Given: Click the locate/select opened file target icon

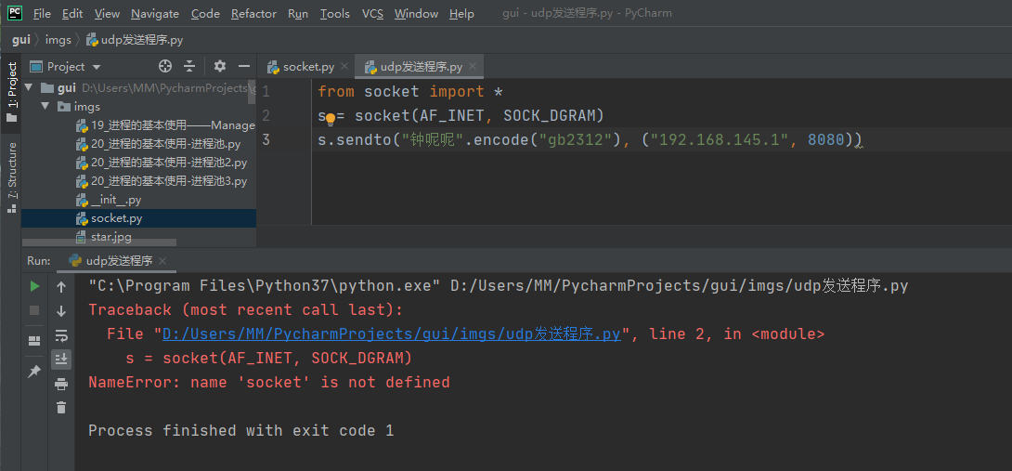Looking at the screenshot, I should point(165,66).
